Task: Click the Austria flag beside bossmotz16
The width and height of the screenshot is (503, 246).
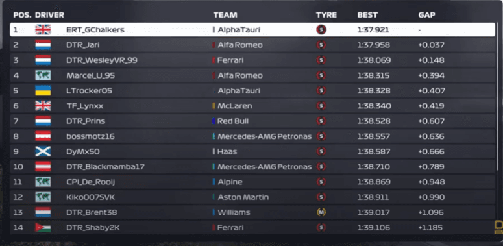Action: (43, 136)
